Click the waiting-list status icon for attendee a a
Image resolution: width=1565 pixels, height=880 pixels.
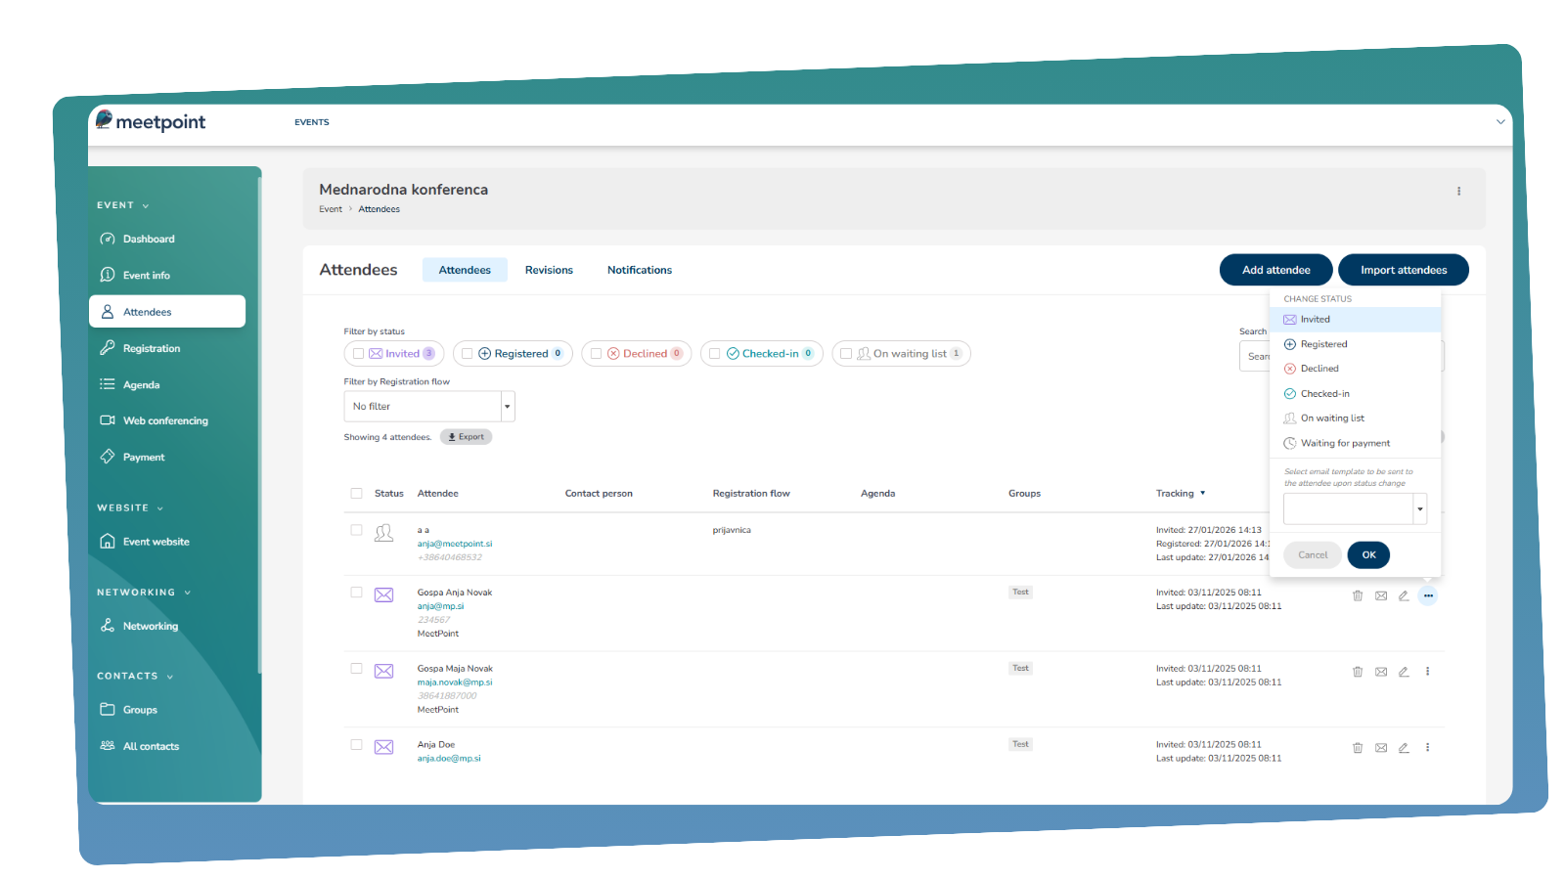[383, 533]
